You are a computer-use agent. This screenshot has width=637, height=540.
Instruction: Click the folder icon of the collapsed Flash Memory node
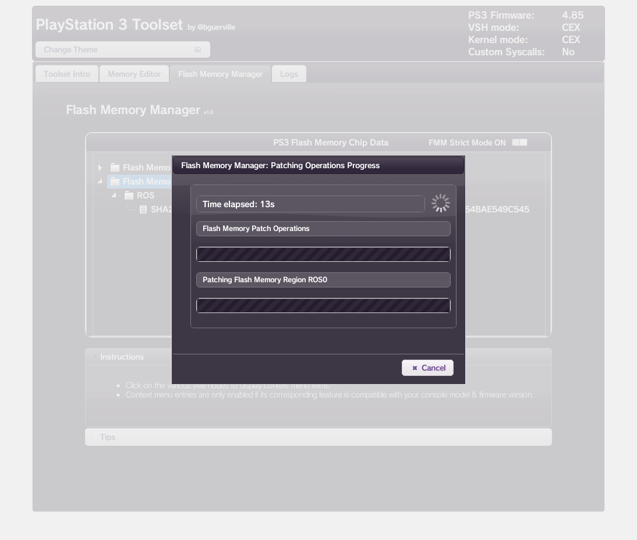pyautogui.click(x=115, y=167)
